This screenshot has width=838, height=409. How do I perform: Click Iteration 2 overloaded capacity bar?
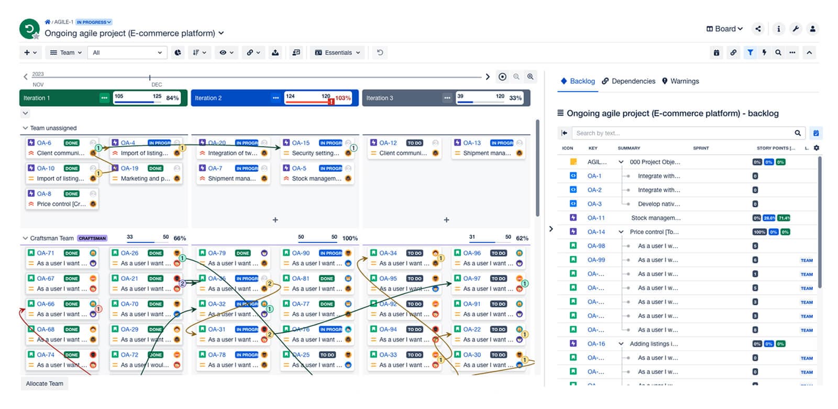(x=318, y=98)
